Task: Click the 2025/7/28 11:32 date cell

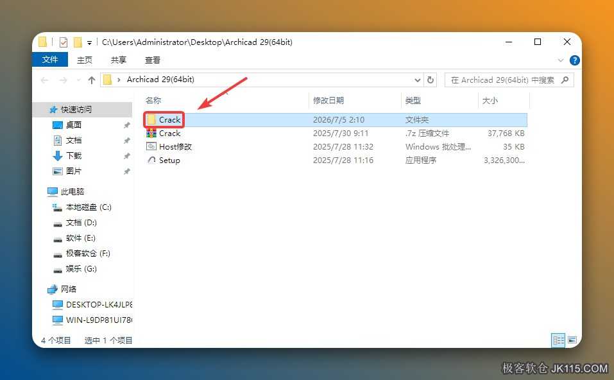Action: [343, 146]
